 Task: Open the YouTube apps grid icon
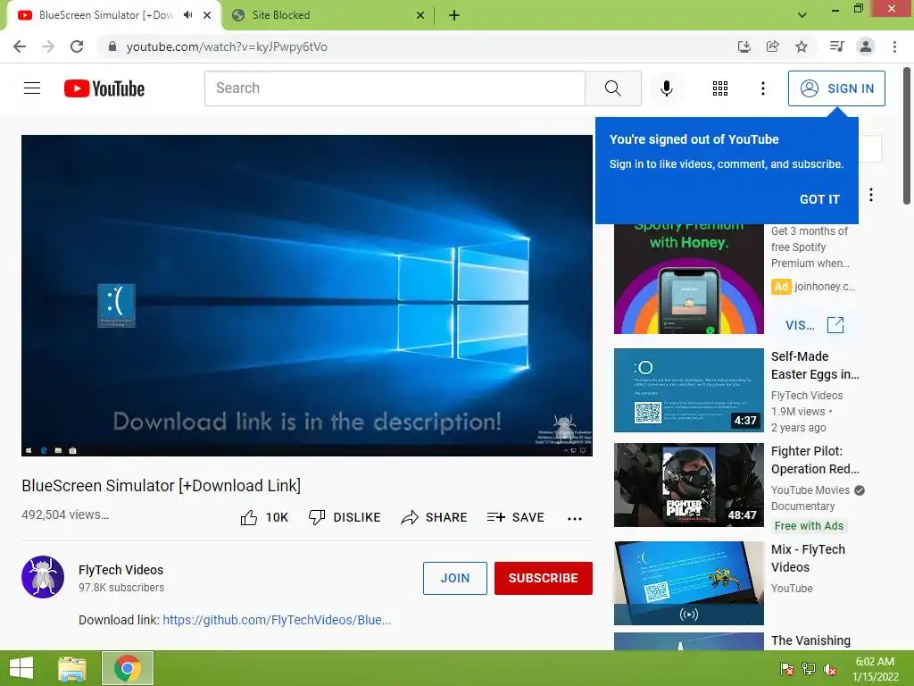click(720, 88)
